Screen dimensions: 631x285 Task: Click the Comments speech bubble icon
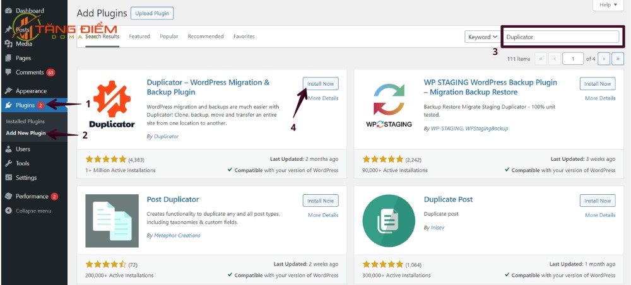click(x=8, y=73)
